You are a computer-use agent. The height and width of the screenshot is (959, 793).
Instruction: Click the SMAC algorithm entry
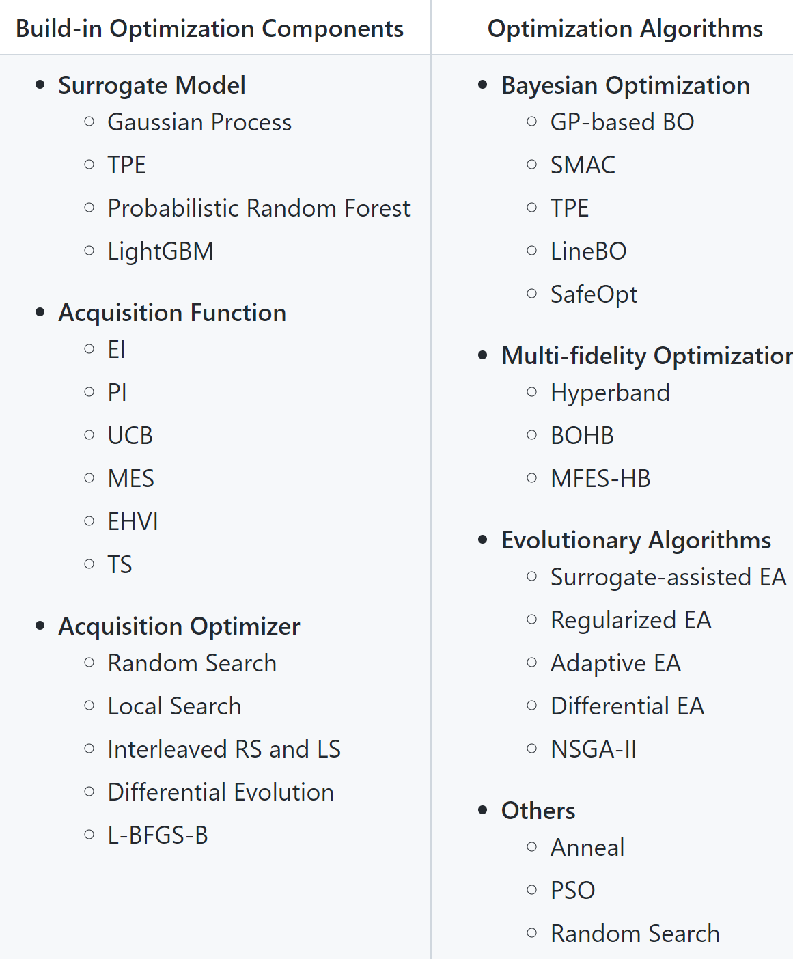point(583,165)
